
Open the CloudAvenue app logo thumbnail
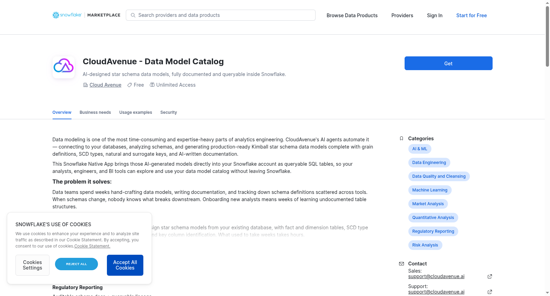pos(64,67)
